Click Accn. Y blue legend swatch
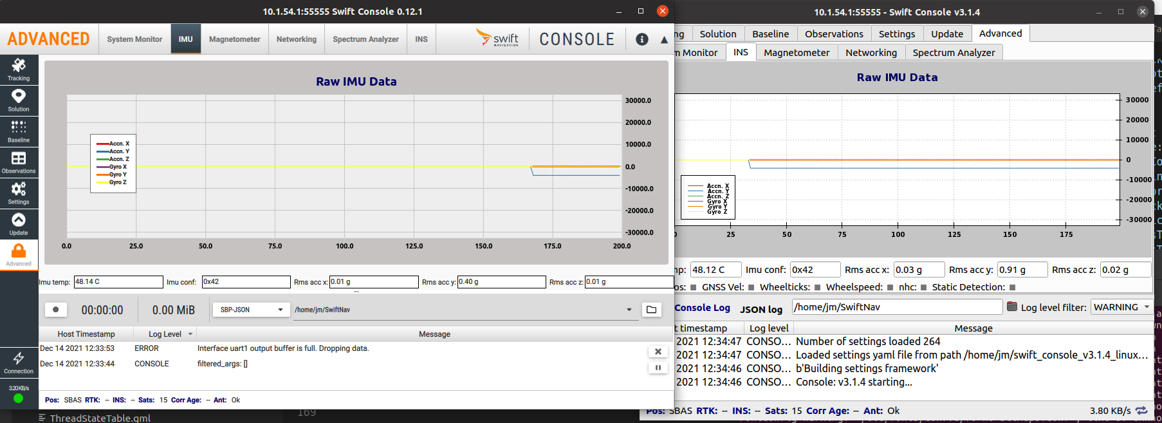Image resolution: width=1162 pixels, height=423 pixels. coord(102,151)
